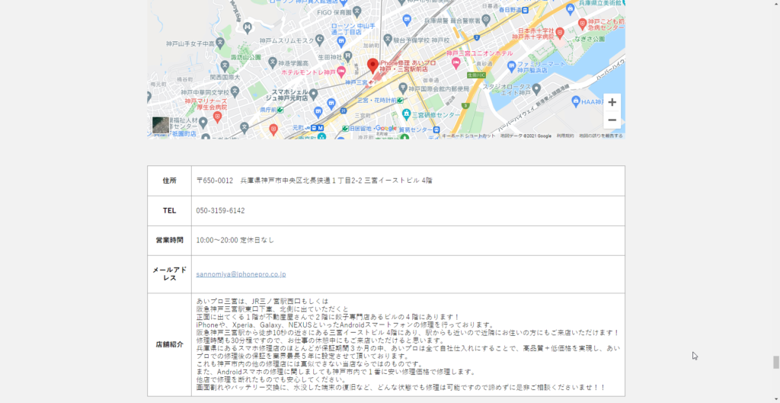This screenshot has height=403, width=780.
Task: Click 神戸国際会館内郵便局 post office marker
Action: tap(403, 88)
